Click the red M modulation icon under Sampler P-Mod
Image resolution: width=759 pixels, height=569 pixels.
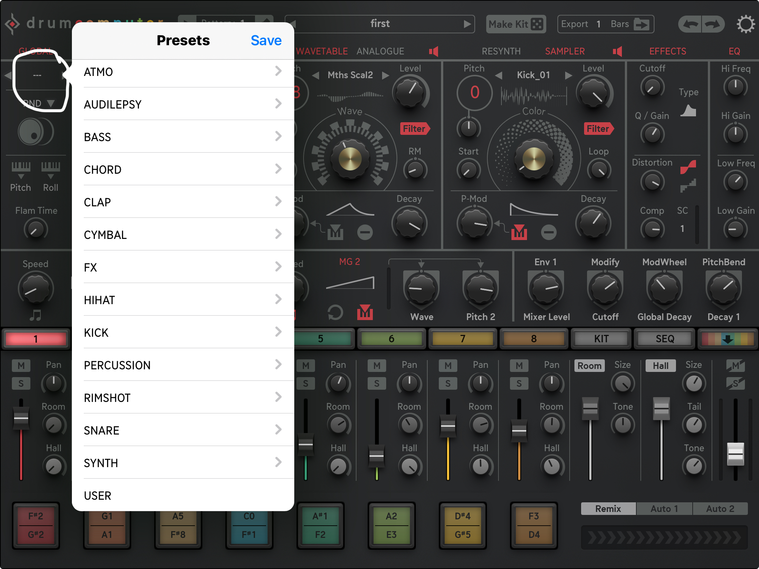pos(519,232)
